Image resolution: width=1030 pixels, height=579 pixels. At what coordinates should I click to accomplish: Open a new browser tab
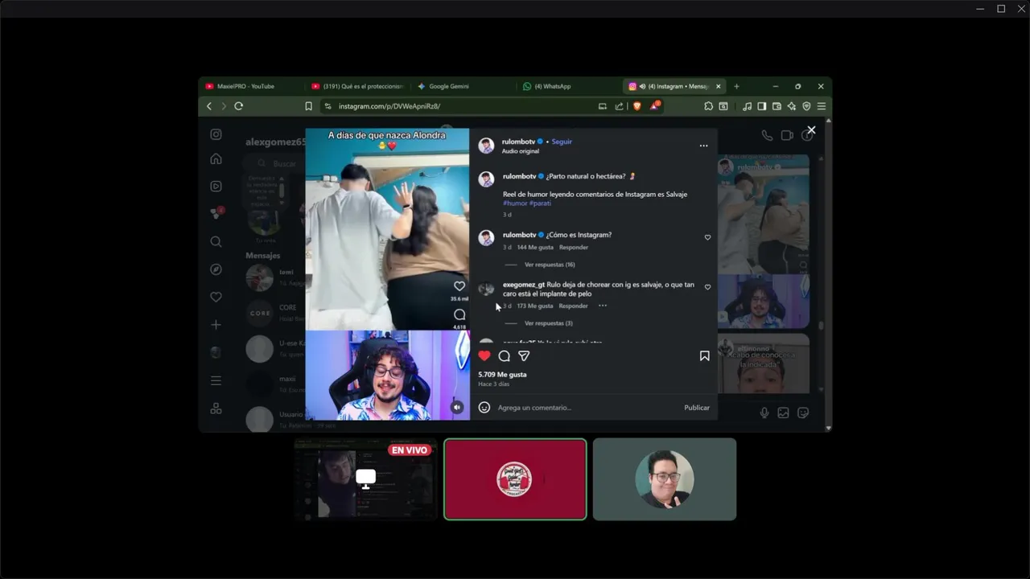pos(736,86)
